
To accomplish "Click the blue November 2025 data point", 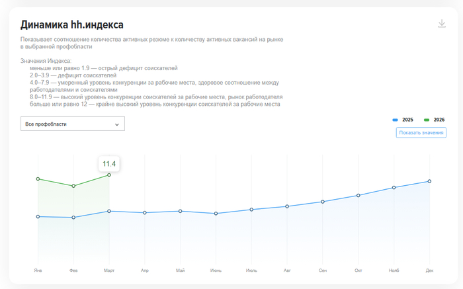I will point(394,187).
